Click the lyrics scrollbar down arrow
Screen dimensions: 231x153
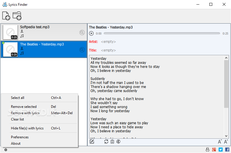(x=226, y=136)
